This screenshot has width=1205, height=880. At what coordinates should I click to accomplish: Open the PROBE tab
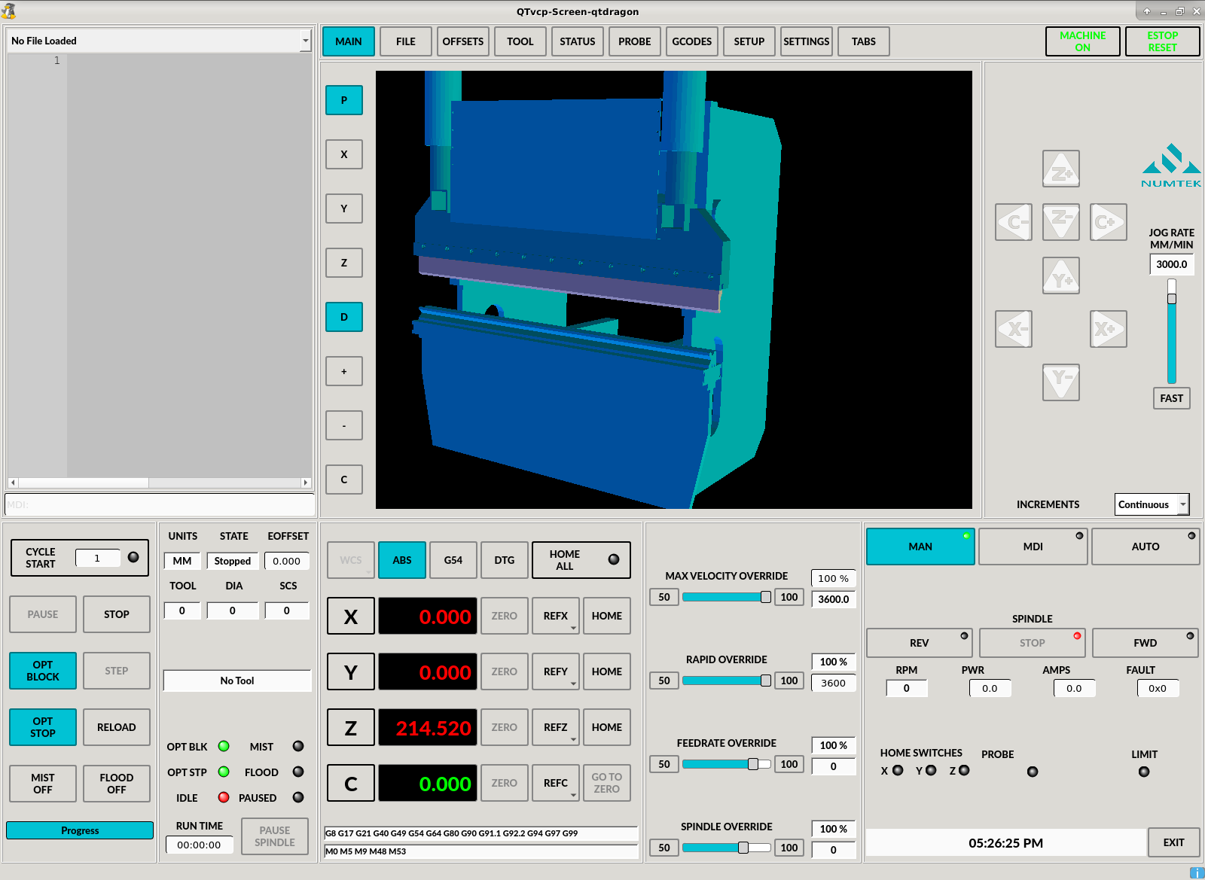pyautogui.click(x=635, y=41)
